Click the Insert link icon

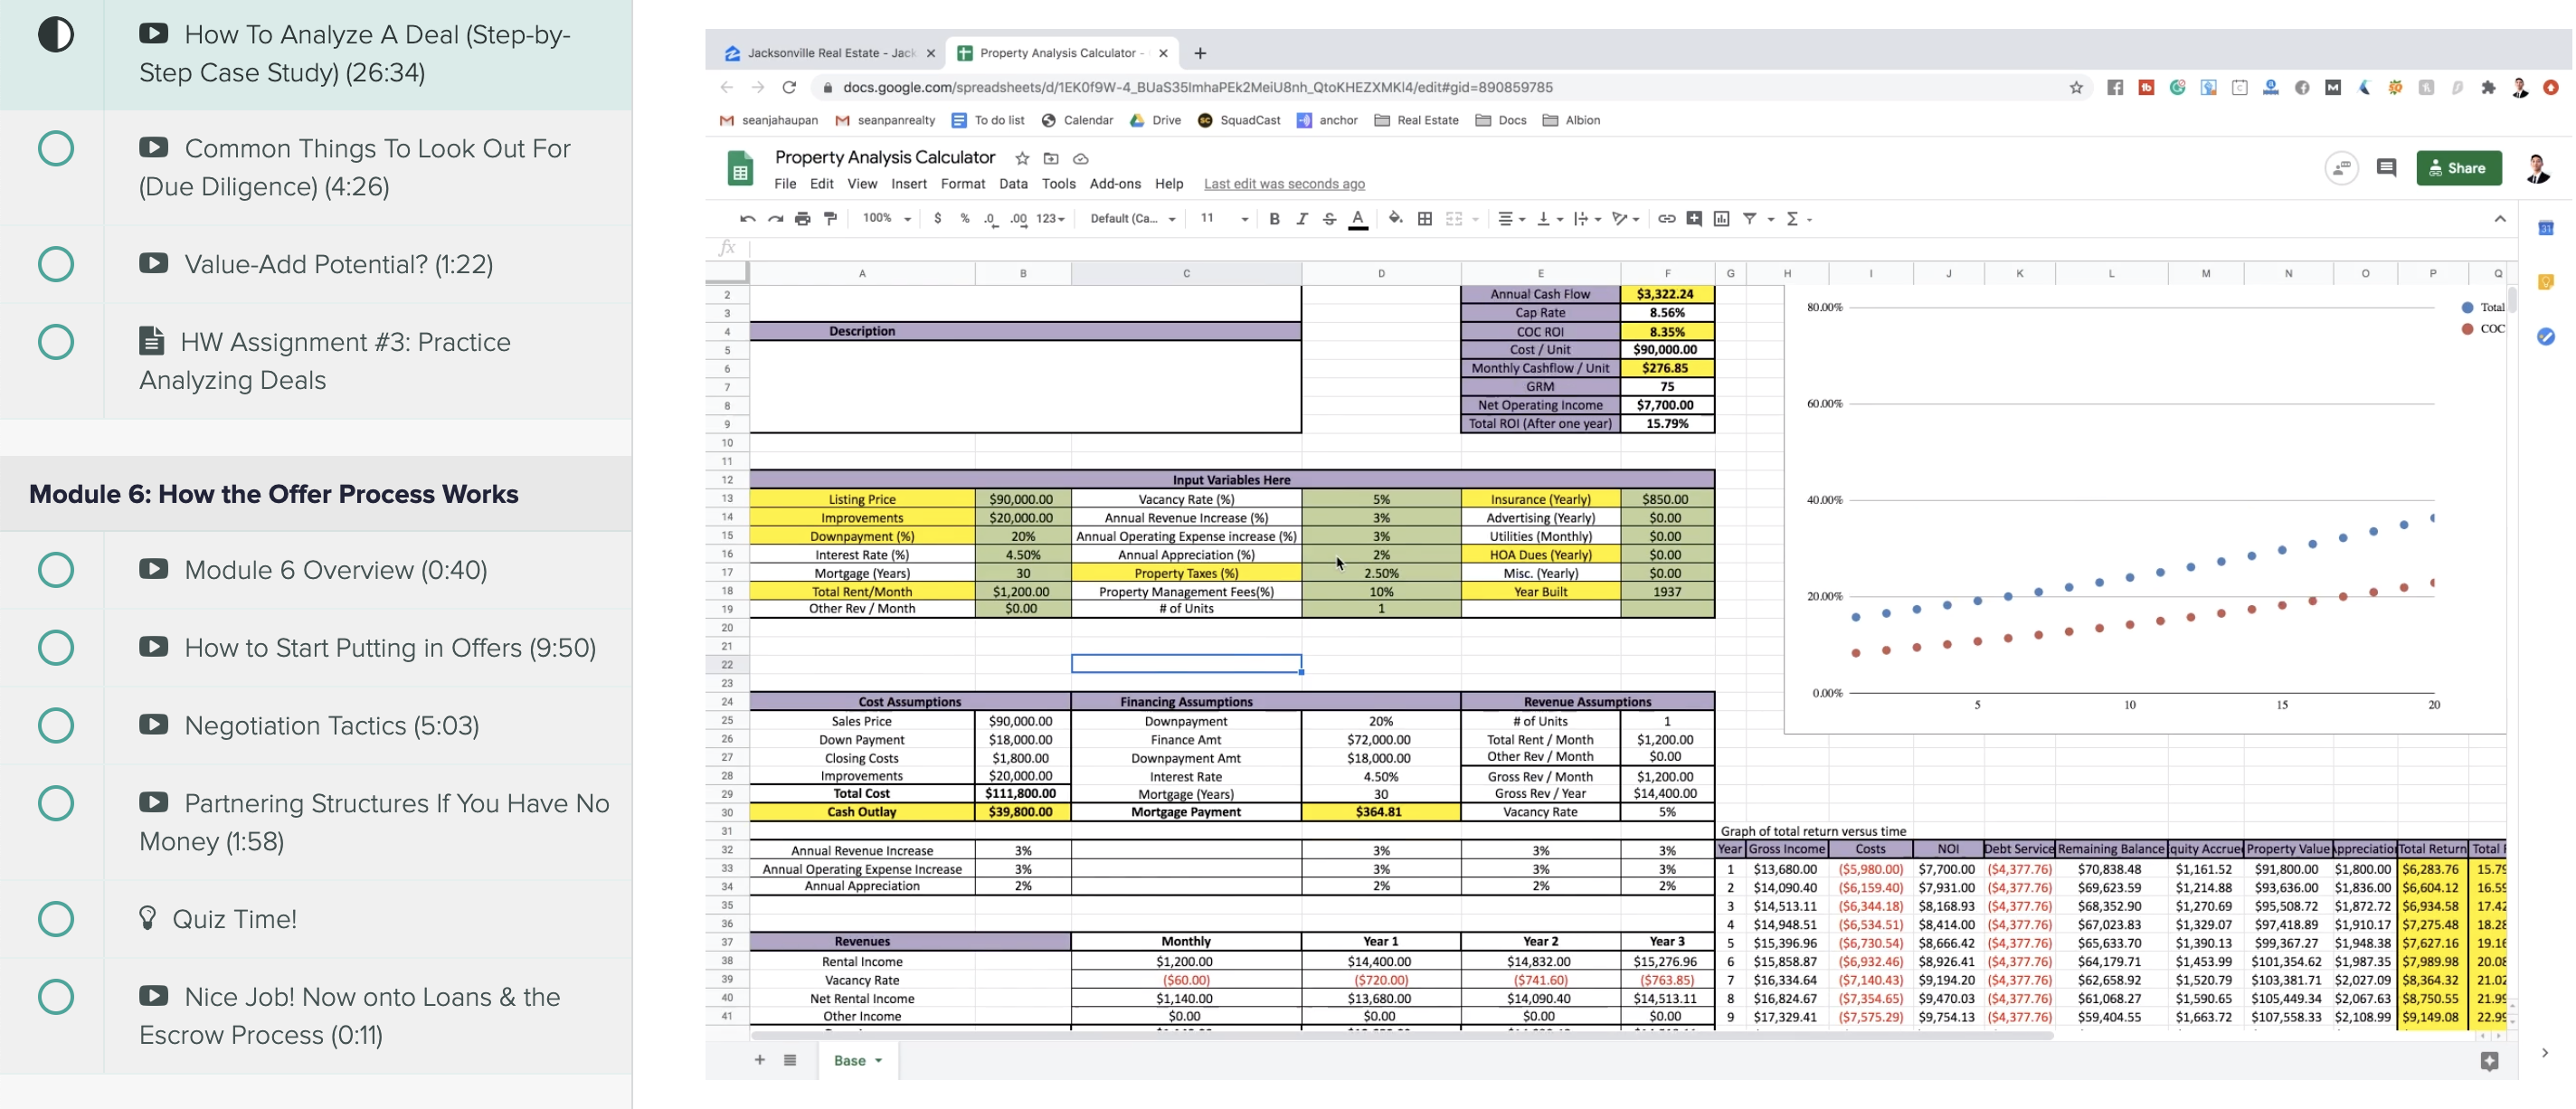pyautogui.click(x=1666, y=218)
